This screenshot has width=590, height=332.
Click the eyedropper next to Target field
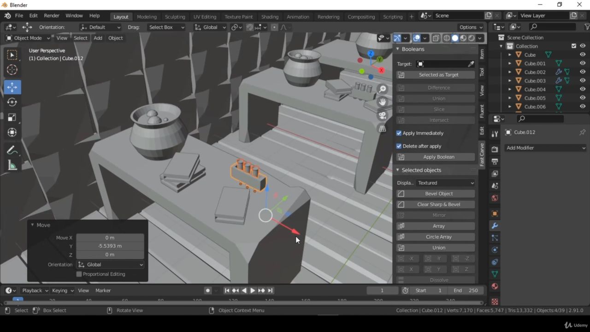471,64
